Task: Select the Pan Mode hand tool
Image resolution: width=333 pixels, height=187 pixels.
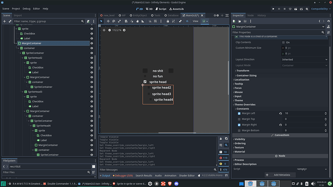Action: pos(138,21)
